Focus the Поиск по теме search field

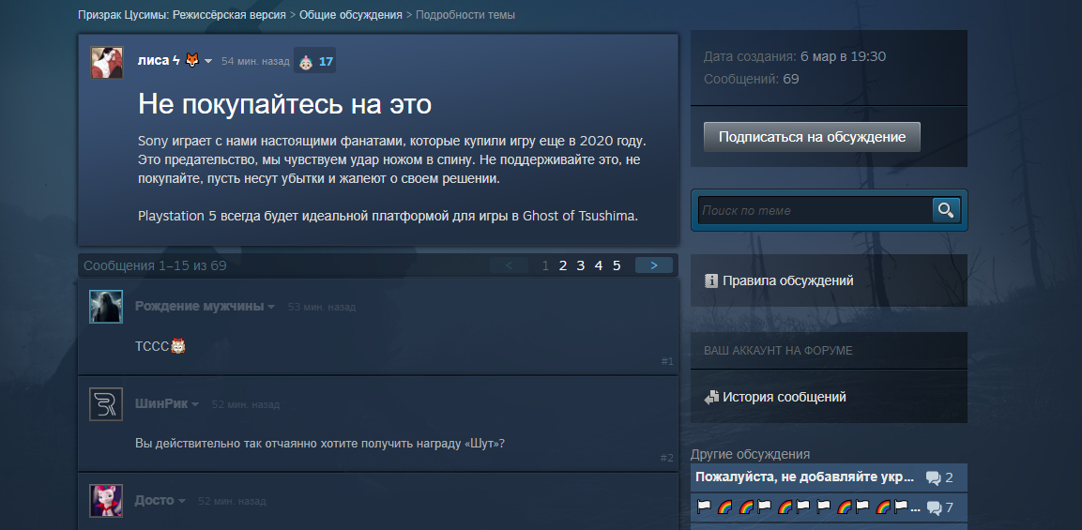[815, 210]
